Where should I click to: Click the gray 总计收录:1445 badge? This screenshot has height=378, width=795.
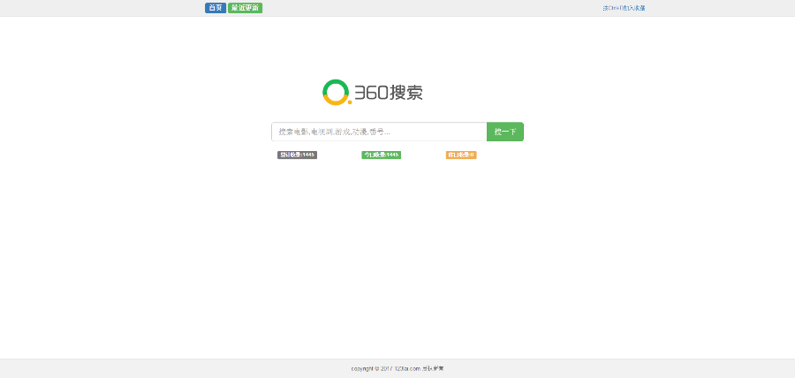click(297, 155)
